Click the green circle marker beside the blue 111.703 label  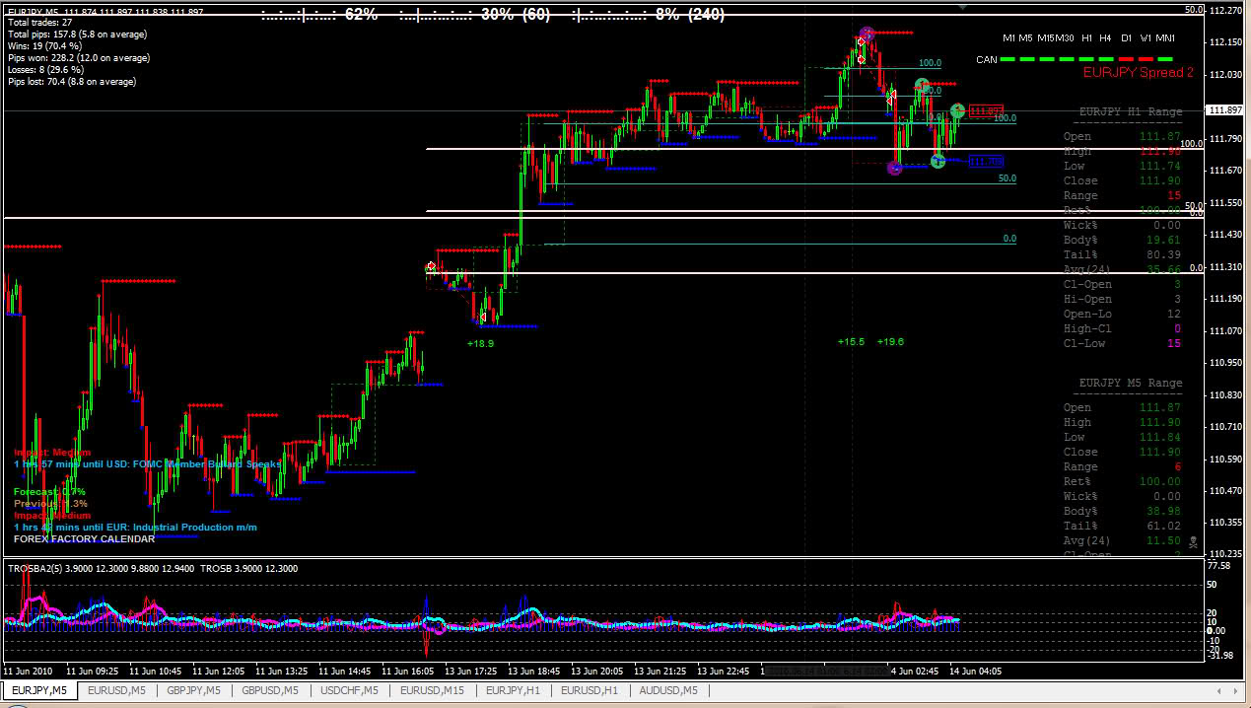938,160
